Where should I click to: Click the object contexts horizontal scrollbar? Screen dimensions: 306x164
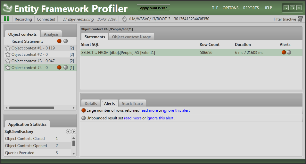coord(32,108)
